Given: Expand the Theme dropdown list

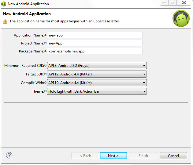Looking at the screenshot, I should (x=97, y=91).
